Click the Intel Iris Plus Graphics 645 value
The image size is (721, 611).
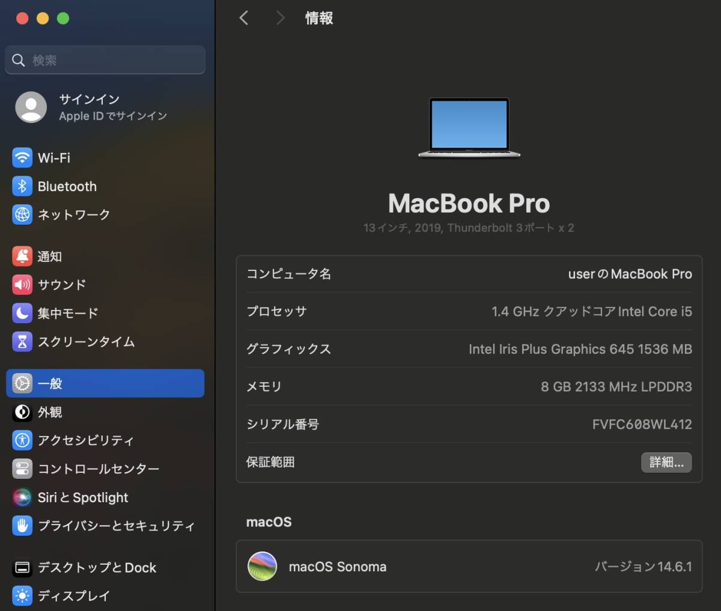coord(580,349)
